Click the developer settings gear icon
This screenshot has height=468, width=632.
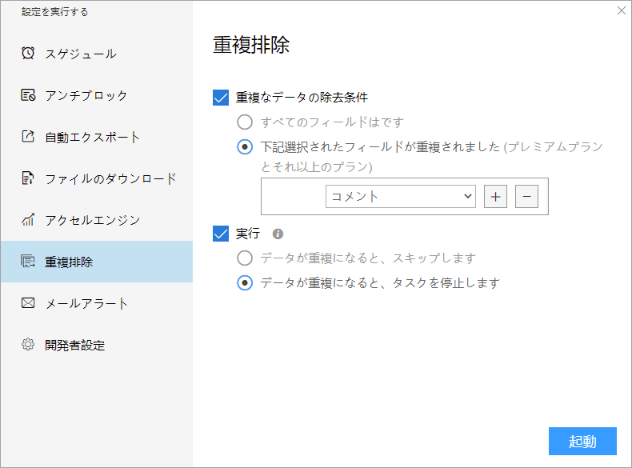click(x=28, y=345)
